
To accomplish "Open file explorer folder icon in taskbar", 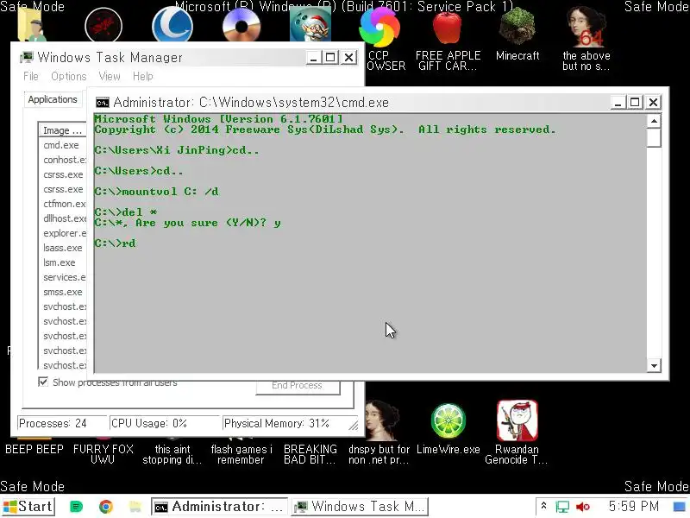I will tap(135, 507).
